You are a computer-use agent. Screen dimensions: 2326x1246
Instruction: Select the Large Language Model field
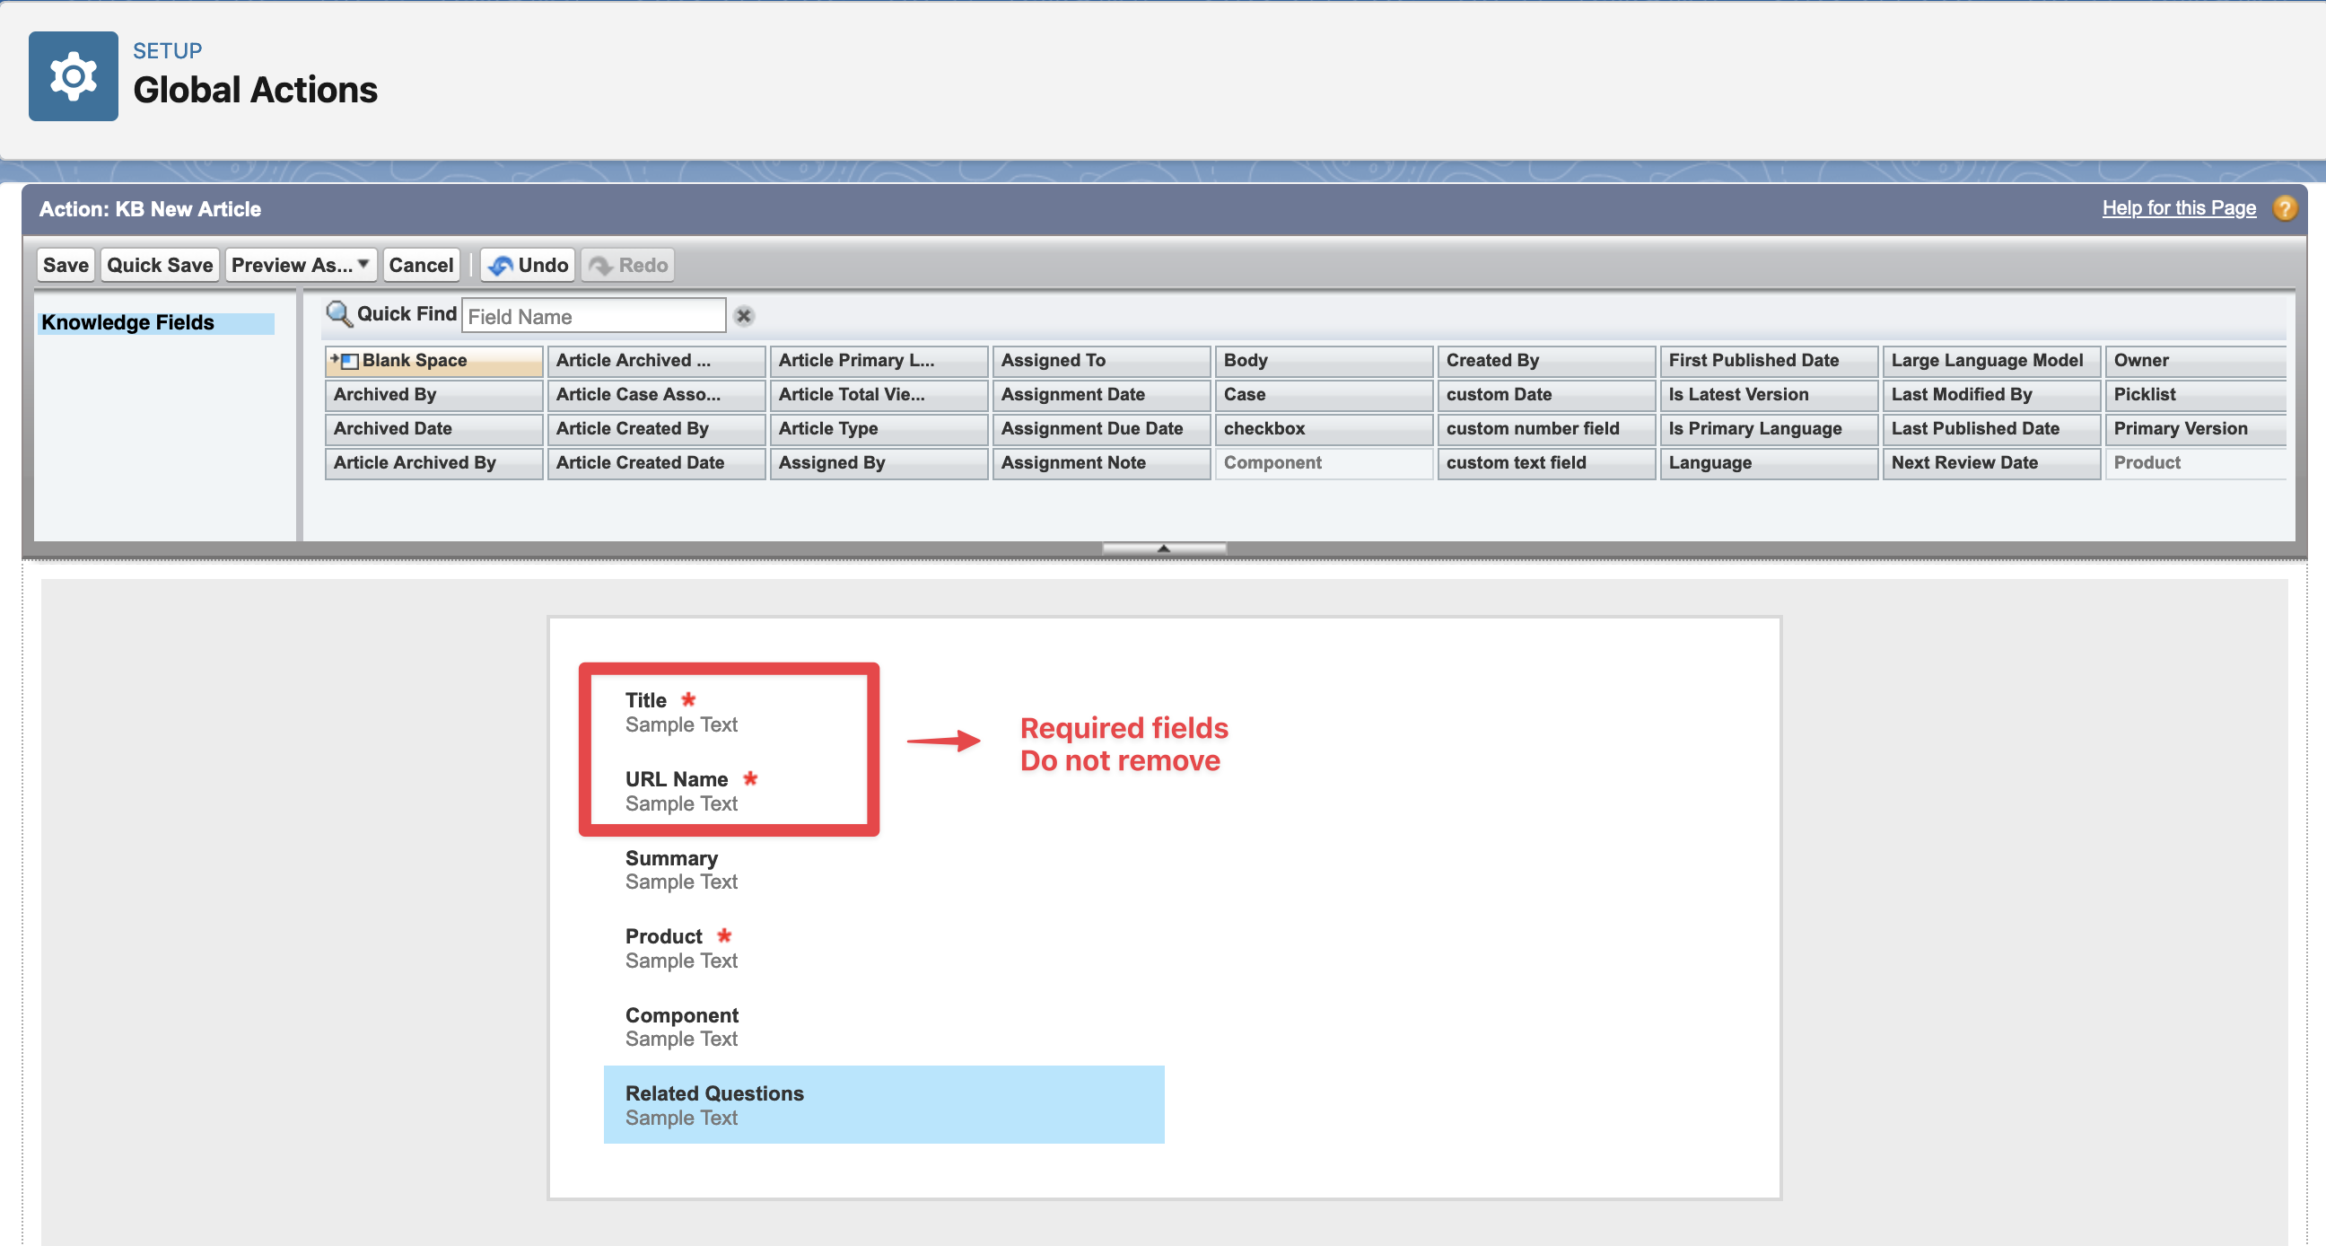click(x=1989, y=361)
